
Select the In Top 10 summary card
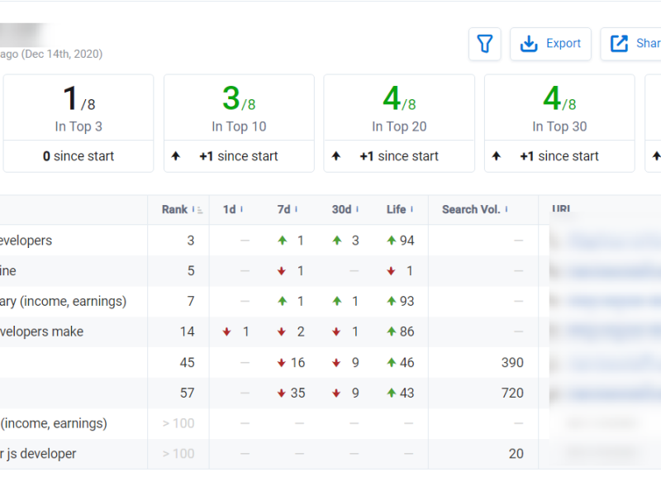(x=239, y=107)
